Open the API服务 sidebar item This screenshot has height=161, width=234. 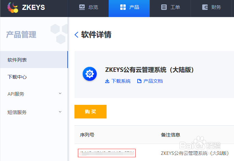pyautogui.click(x=34, y=94)
